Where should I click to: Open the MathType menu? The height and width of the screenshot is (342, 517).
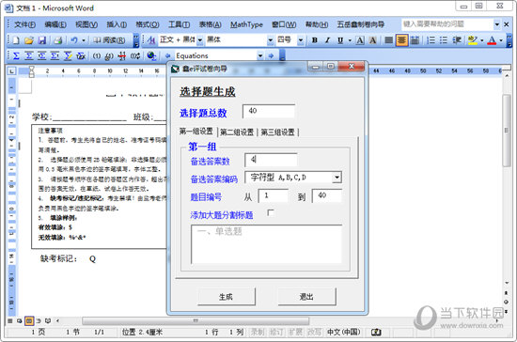(x=246, y=24)
